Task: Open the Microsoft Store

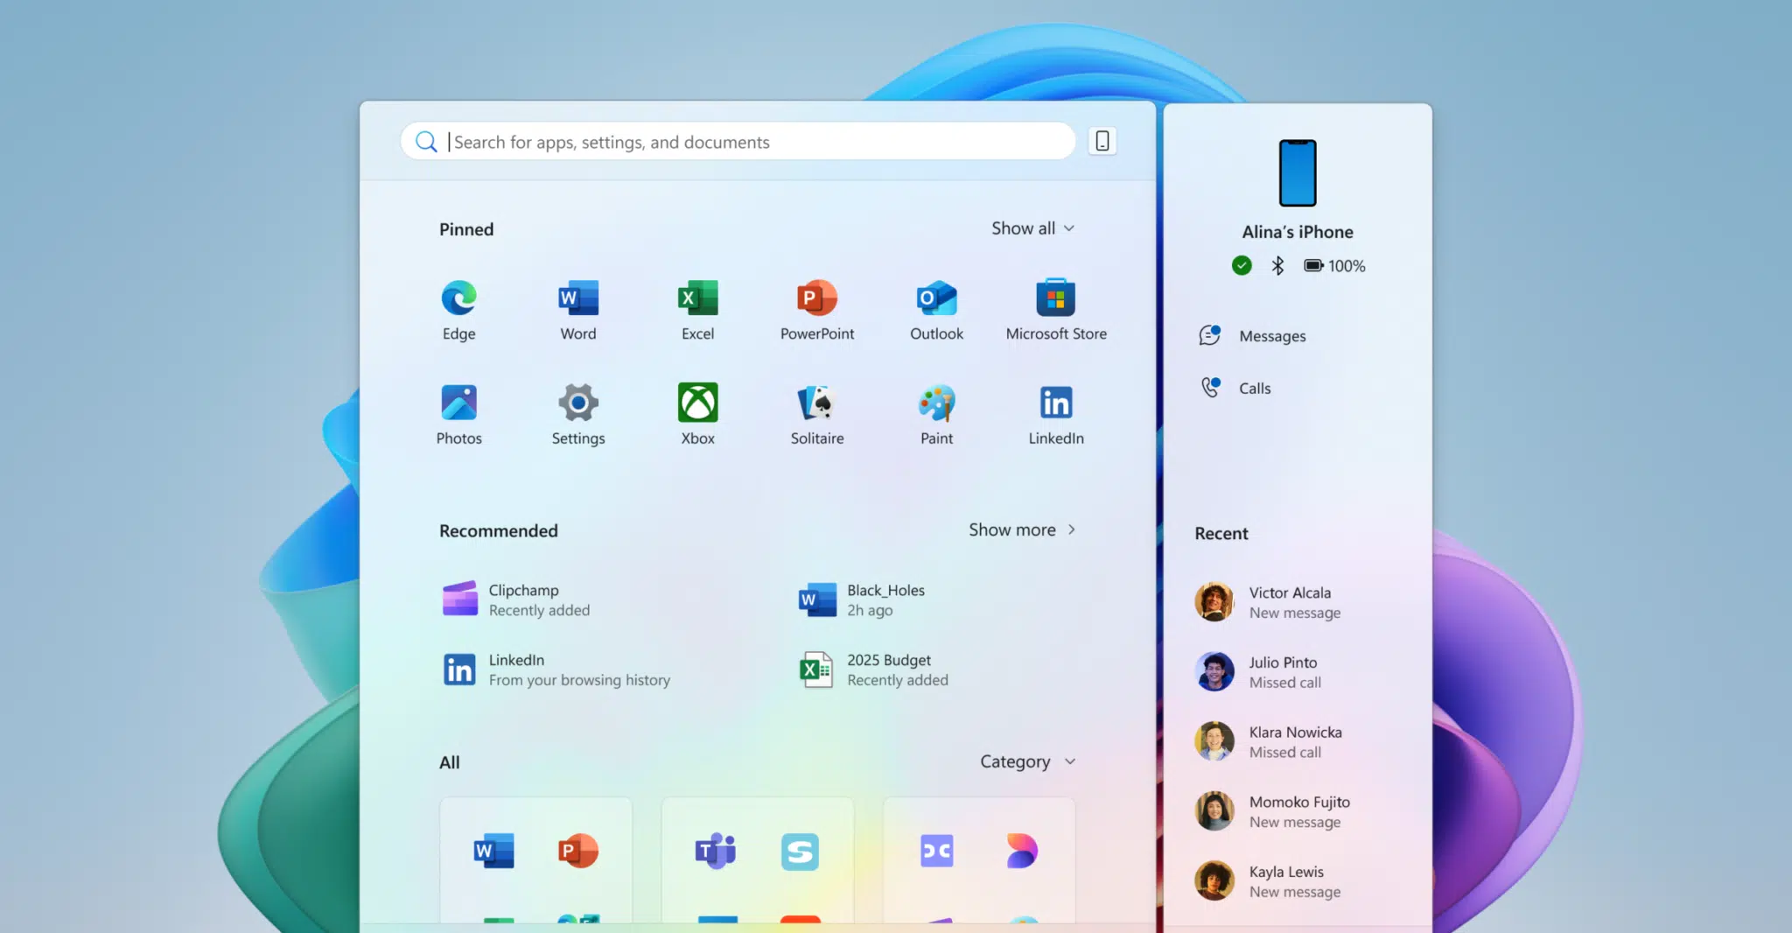Action: (1055, 308)
